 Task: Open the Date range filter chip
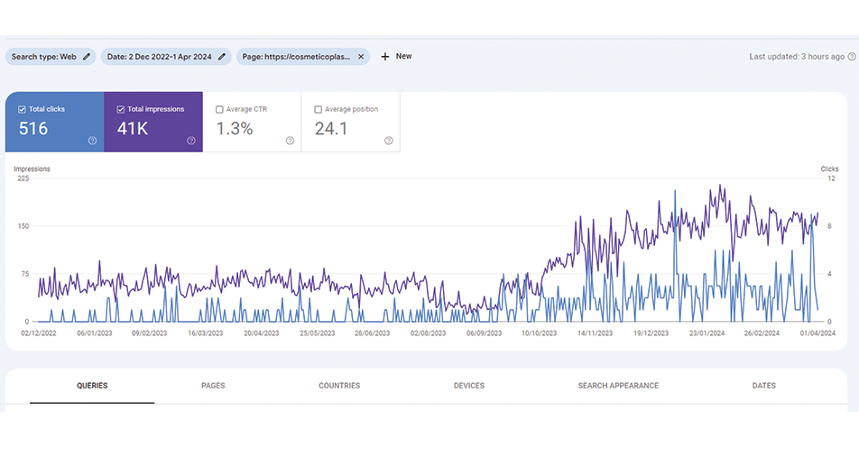159,57
